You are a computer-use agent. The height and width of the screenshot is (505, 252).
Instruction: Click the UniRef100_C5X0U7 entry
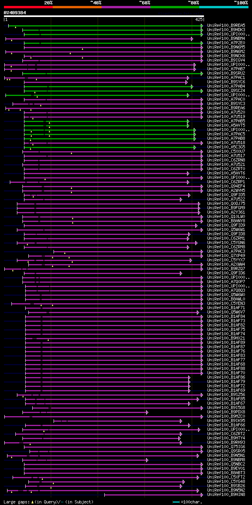226,151
